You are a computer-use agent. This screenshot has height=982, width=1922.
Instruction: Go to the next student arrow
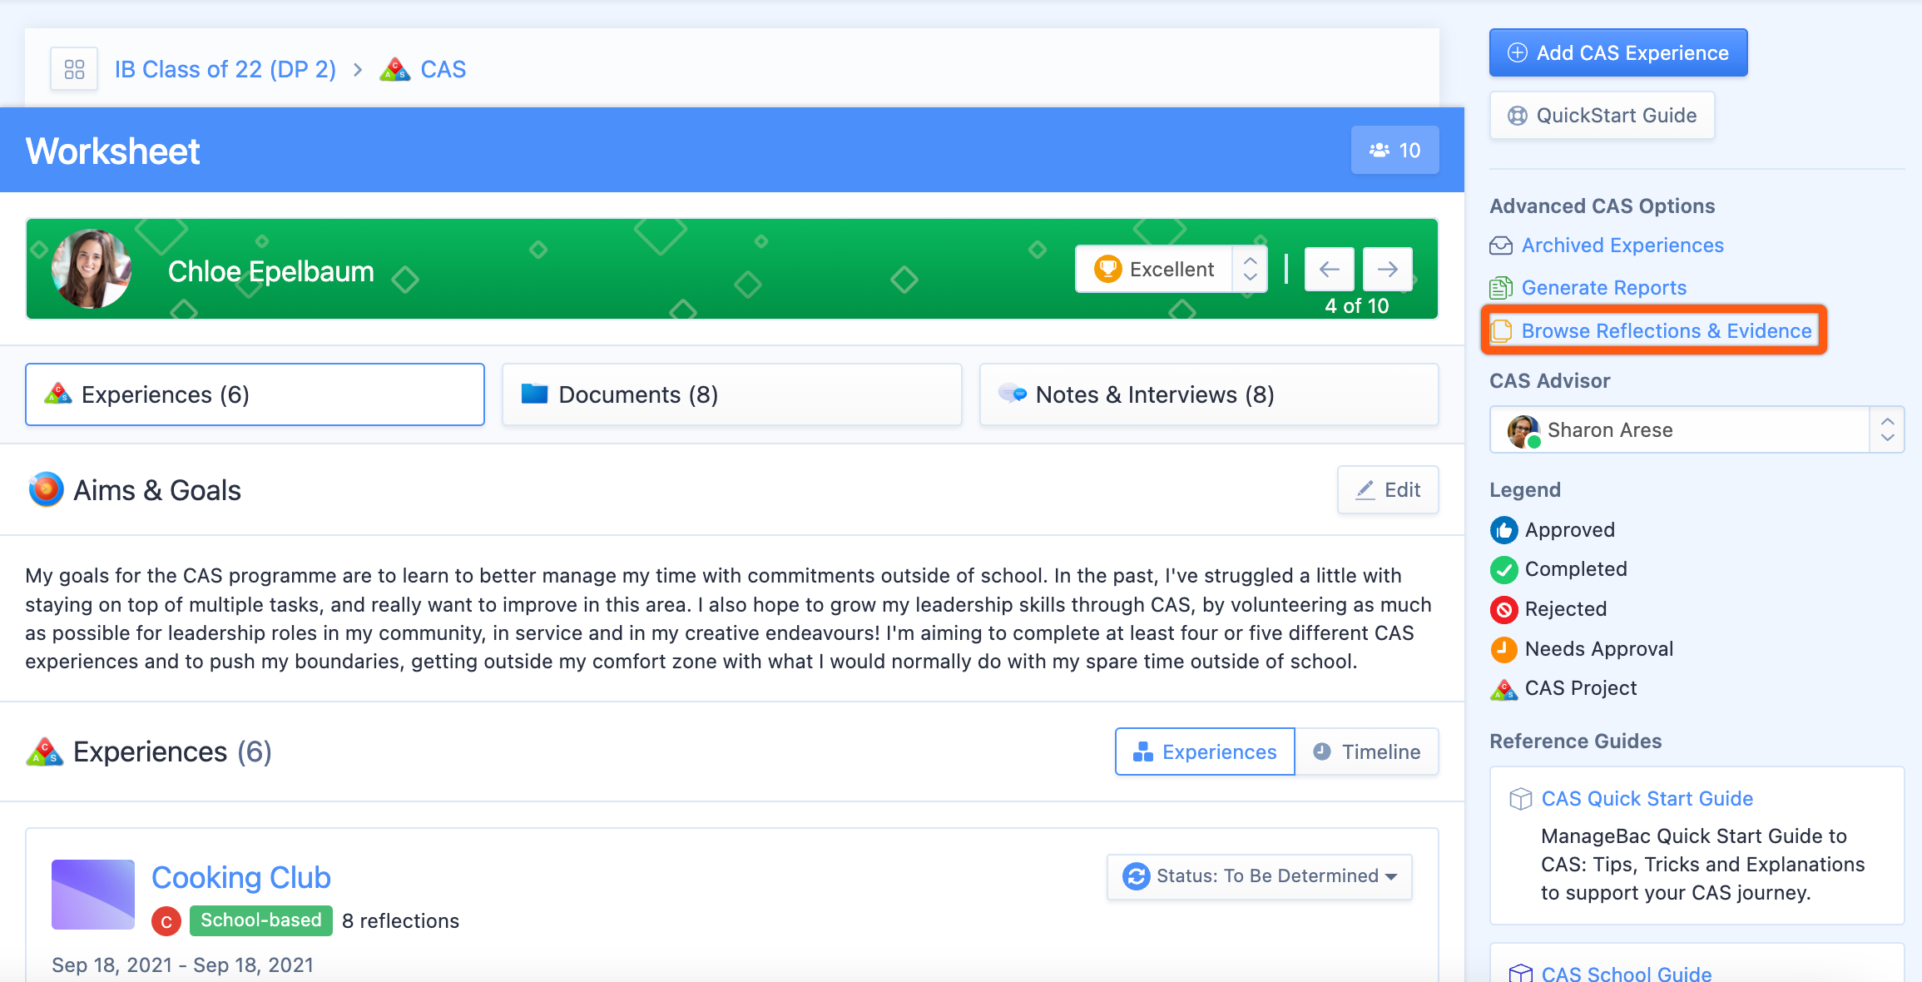[x=1387, y=269]
